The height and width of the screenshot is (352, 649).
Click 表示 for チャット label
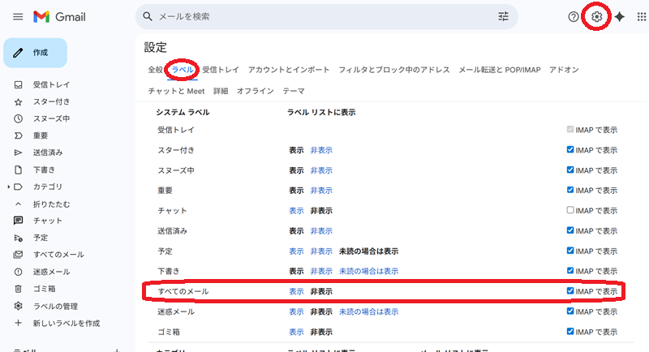[296, 211]
